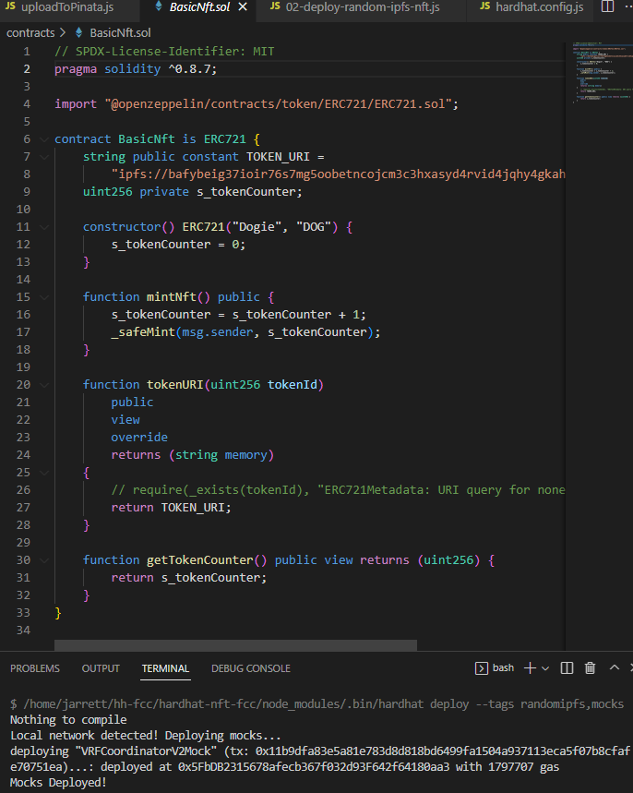The width and height of the screenshot is (633, 793).
Task: Click the 'override' keyword on line 23
Action: point(139,438)
